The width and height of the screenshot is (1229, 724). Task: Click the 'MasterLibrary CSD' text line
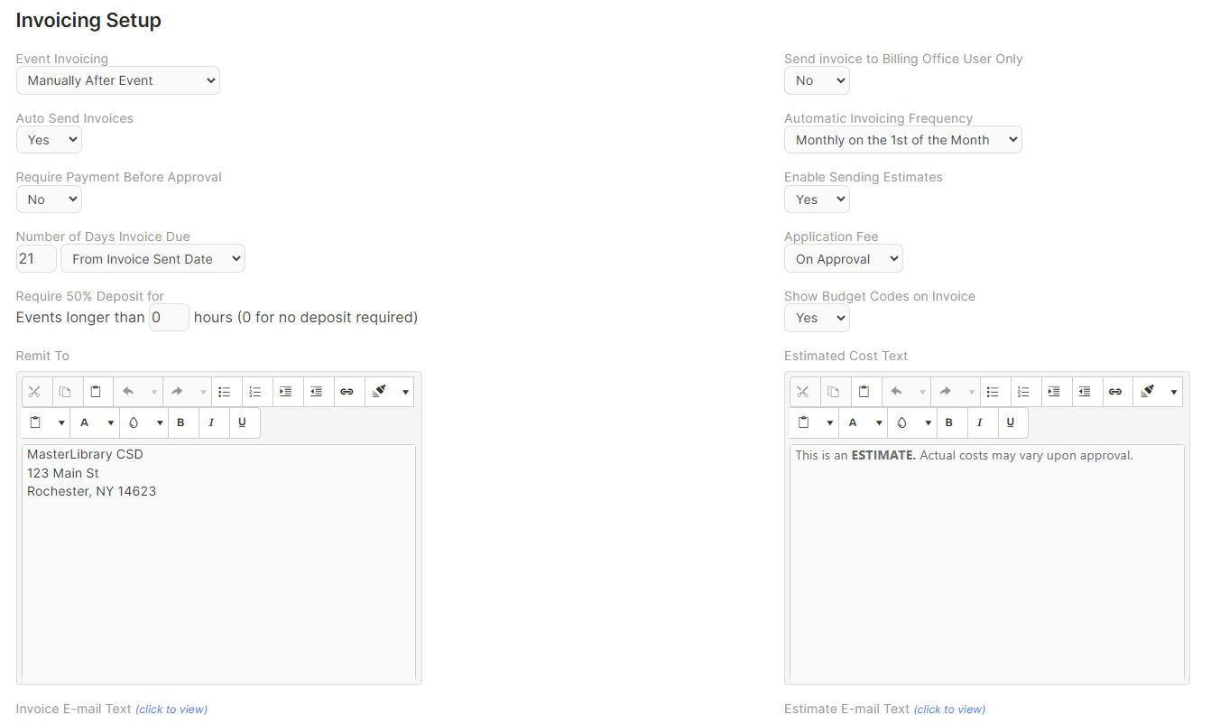(85, 454)
